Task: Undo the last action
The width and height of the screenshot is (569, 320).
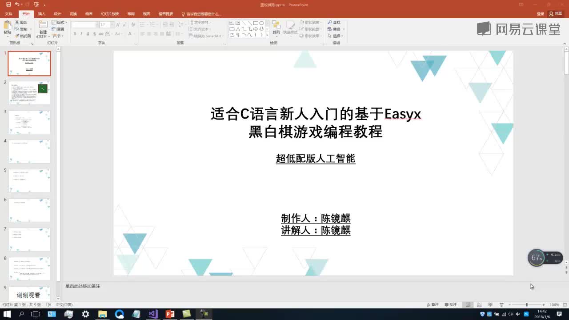Action: (x=17, y=4)
